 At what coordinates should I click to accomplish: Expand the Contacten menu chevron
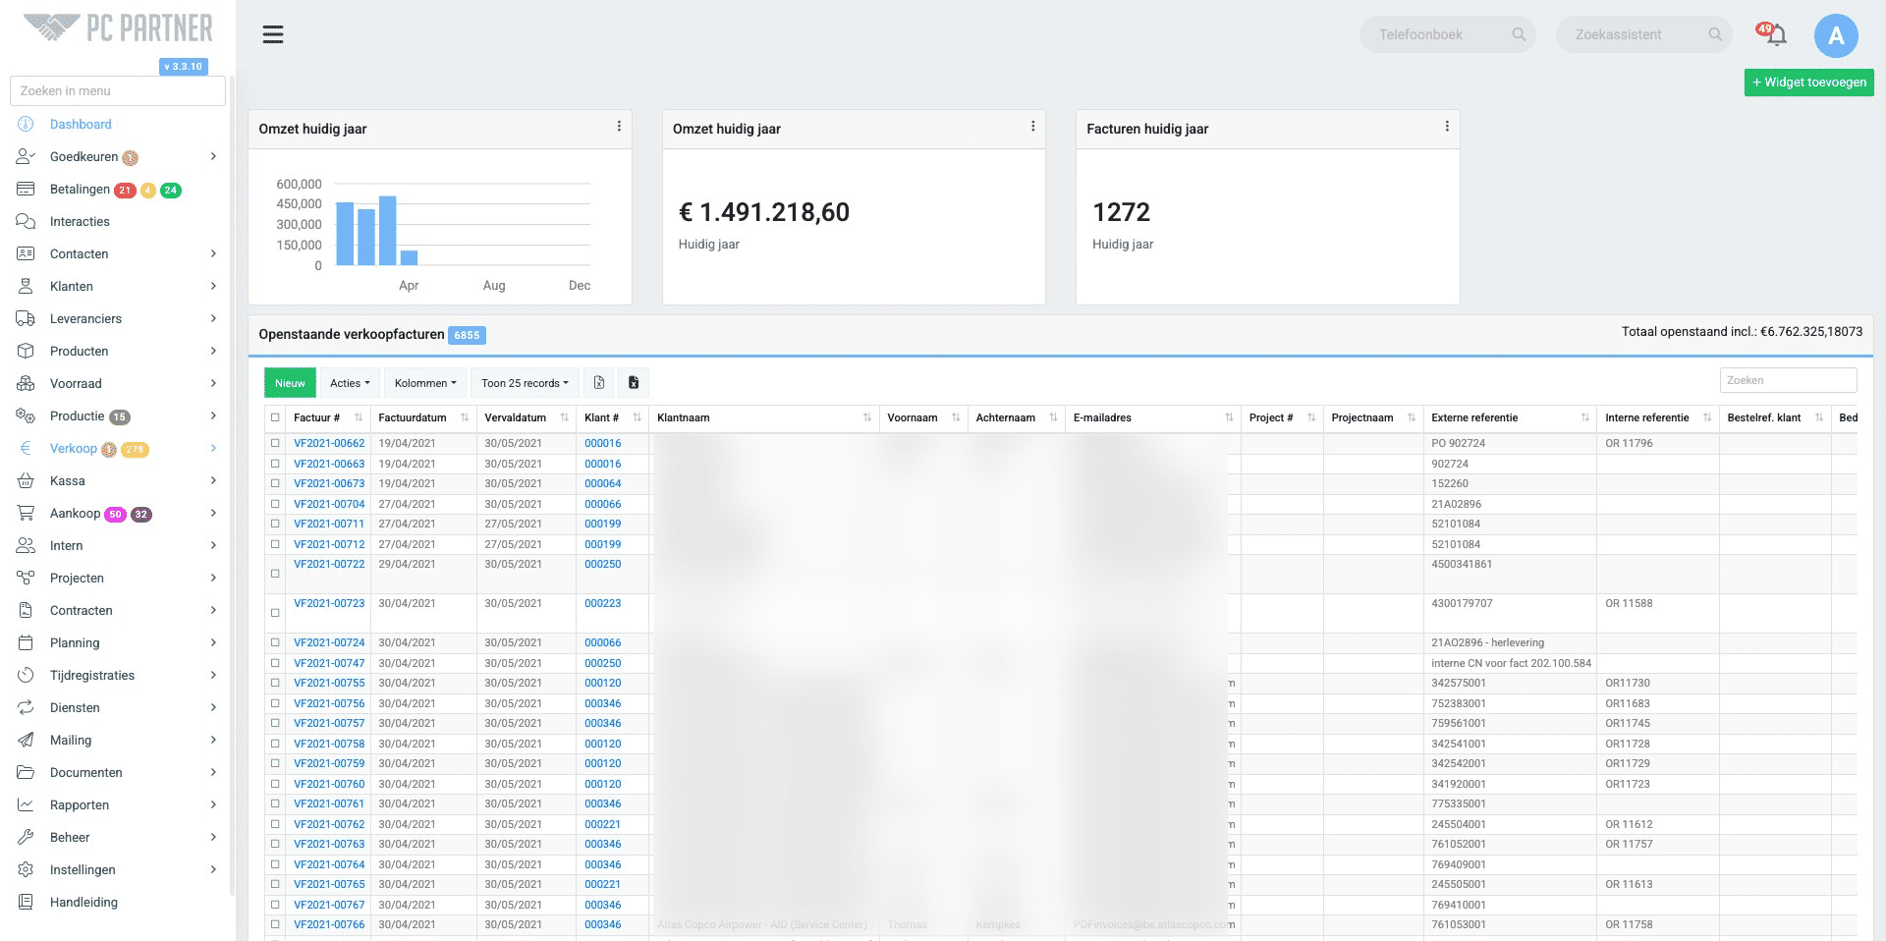click(213, 253)
